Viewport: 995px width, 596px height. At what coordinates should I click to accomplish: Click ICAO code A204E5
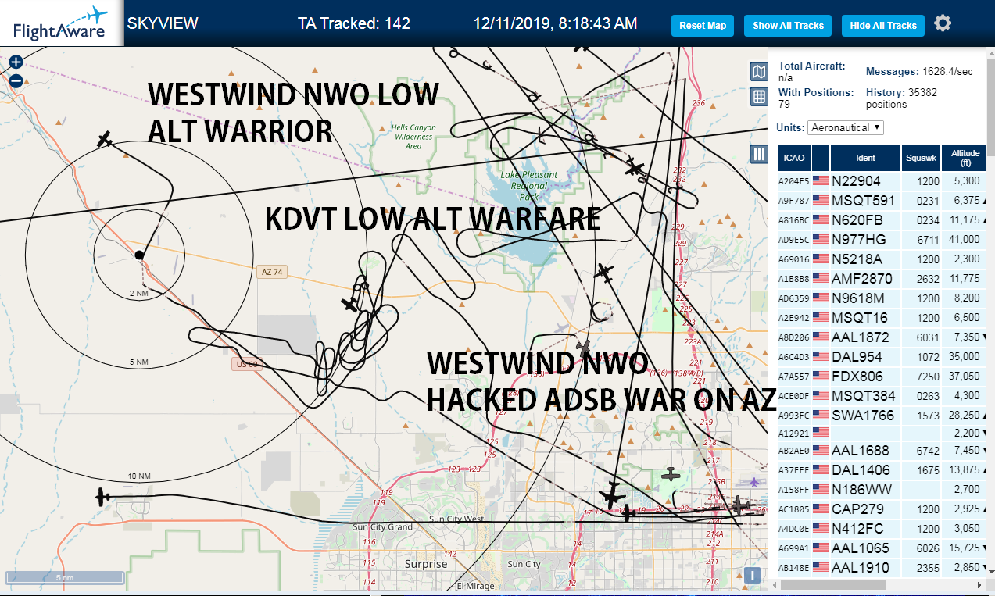point(793,181)
